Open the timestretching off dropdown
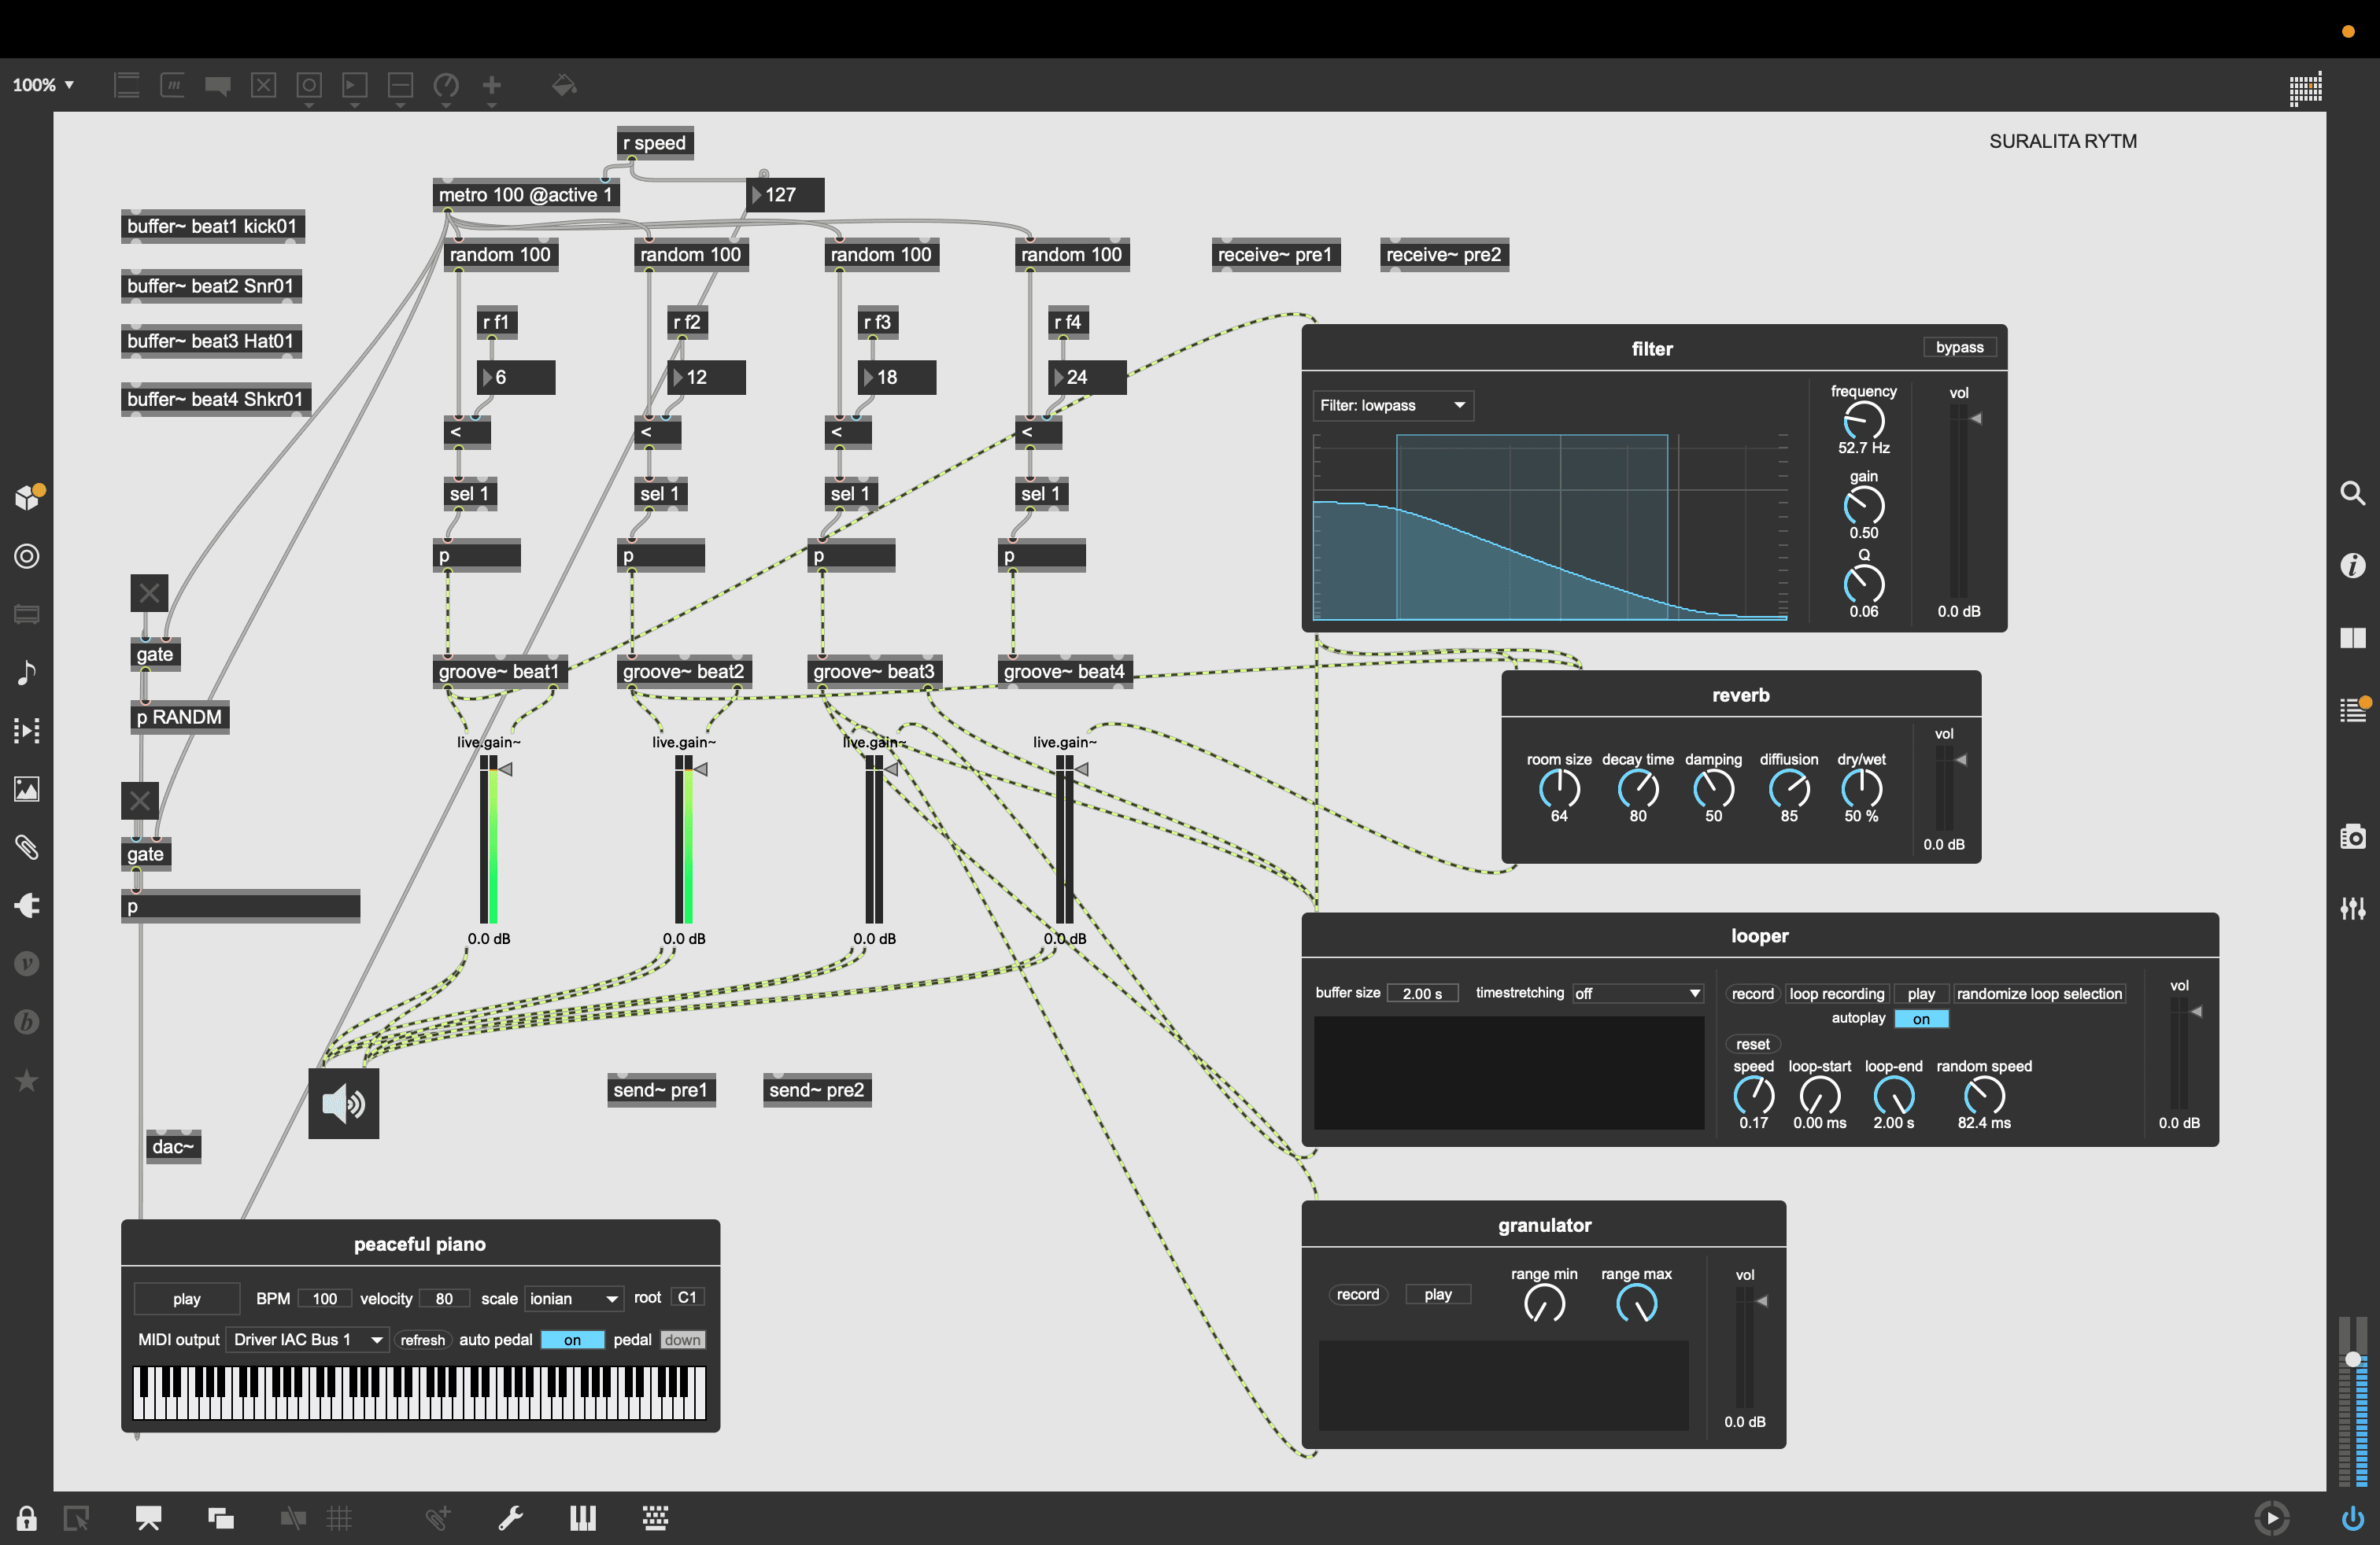 coord(1637,994)
